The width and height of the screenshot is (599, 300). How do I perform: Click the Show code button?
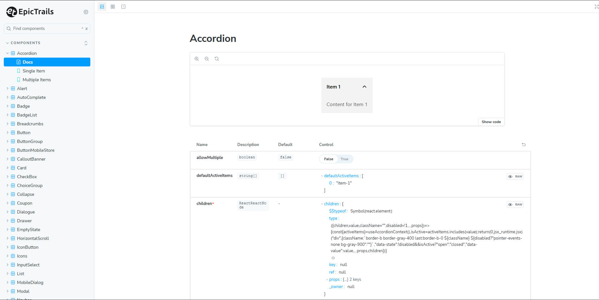coord(491,122)
